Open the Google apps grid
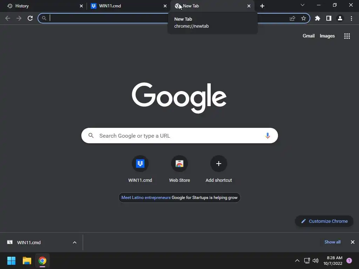Screen dimensions: 359x269 [347, 36]
